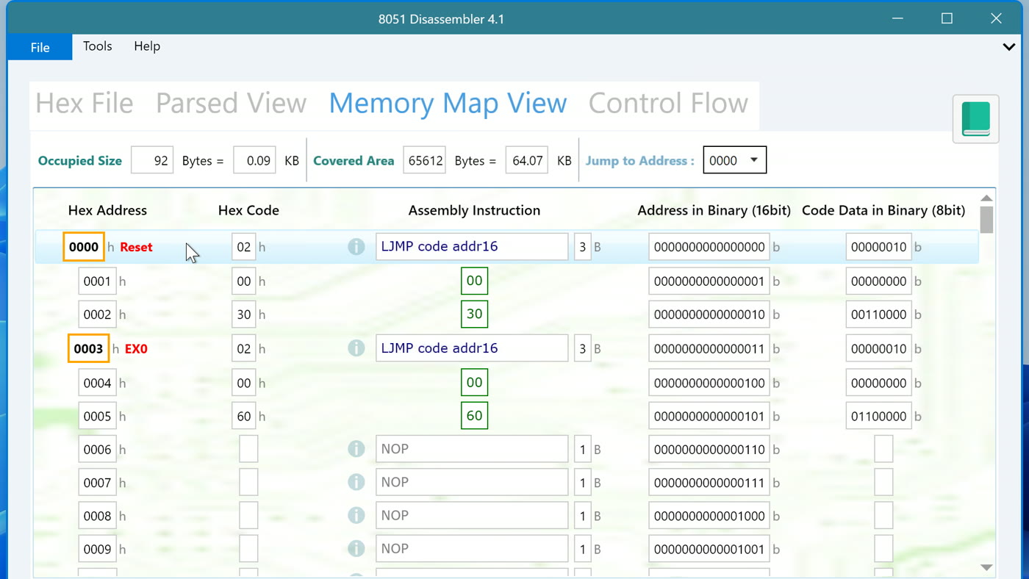Click binary address 0000000000000011

coord(709,348)
